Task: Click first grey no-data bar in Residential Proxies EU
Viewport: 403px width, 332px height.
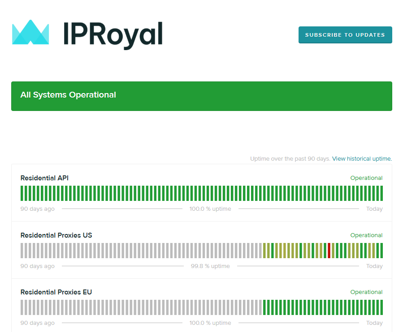Action: click(x=22, y=307)
